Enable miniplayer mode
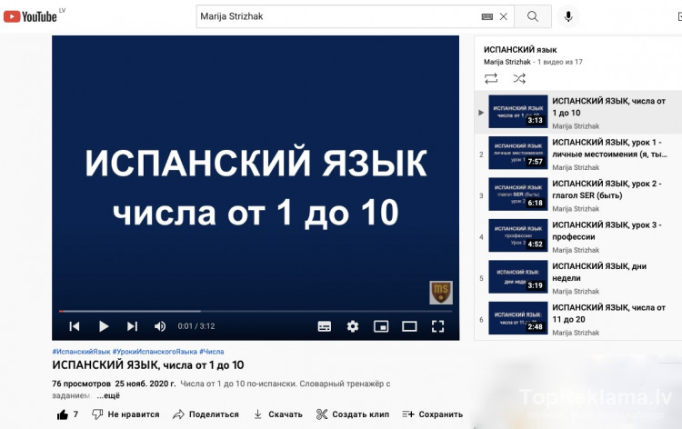Screen dimensions: 682x429 (x=381, y=326)
